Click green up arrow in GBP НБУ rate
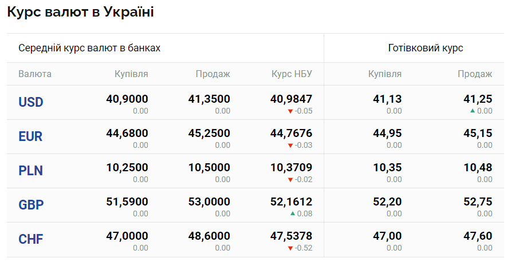 click(292, 213)
